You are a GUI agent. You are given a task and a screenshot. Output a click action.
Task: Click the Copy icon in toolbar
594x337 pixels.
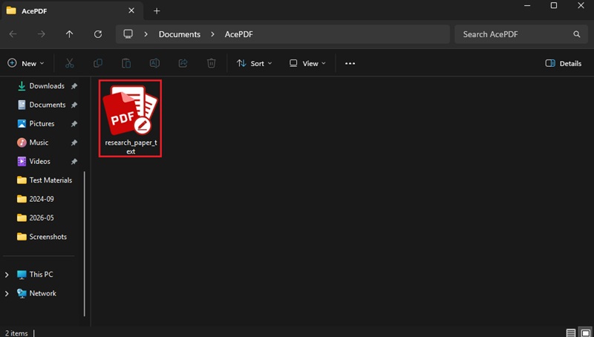(x=98, y=63)
